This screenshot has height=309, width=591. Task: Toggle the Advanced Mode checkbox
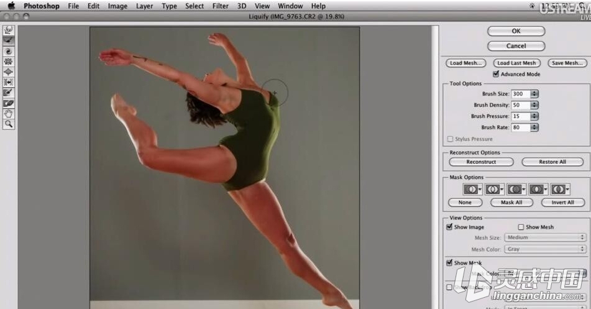(496, 74)
